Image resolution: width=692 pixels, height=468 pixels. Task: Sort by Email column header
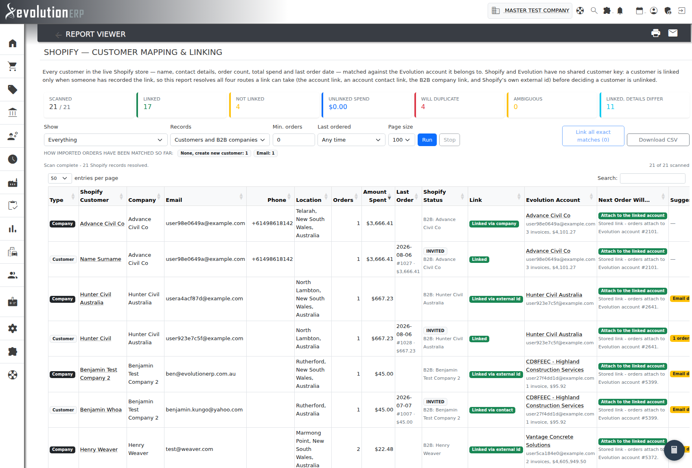click(205, 196)
